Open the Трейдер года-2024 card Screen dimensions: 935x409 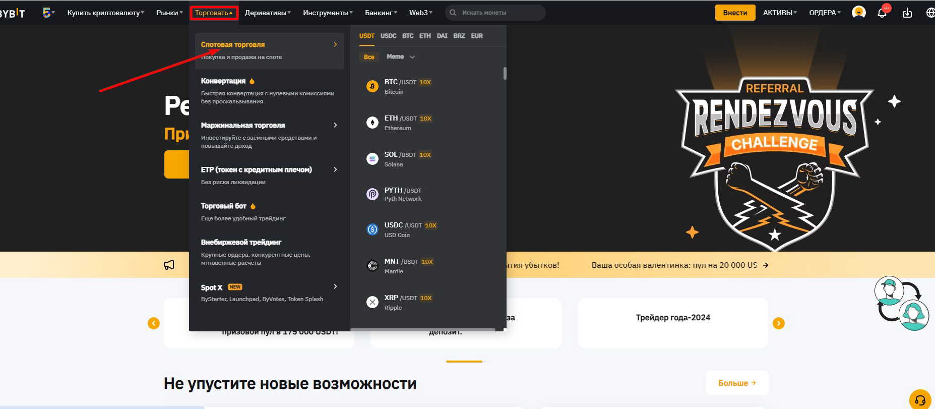[x=673, y=323]
